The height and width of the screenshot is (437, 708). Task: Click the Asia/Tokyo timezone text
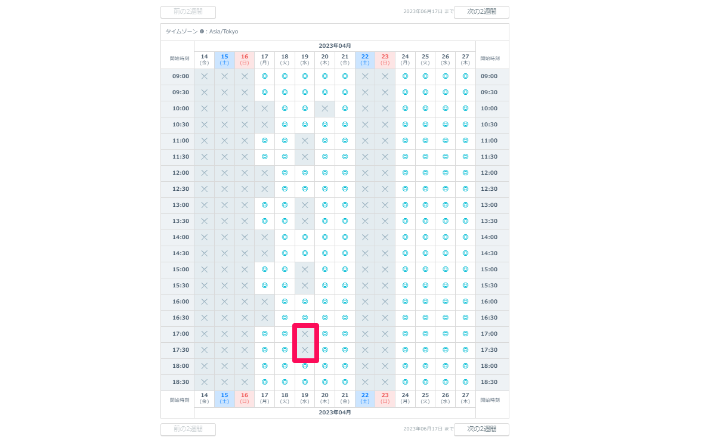pyautogui.click(x=224, y=32)
